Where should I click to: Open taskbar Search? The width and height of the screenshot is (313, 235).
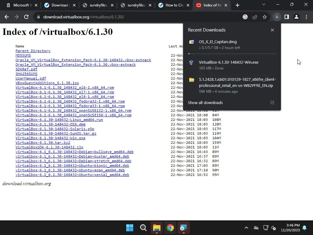pos(143,228)
